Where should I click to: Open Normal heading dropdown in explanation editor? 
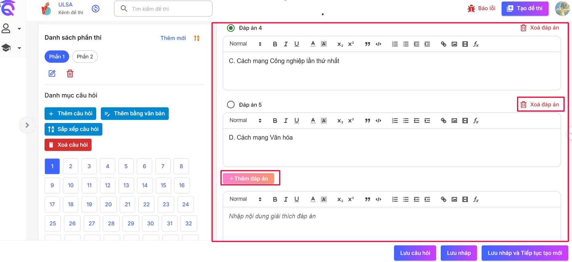tap(245, 199)
